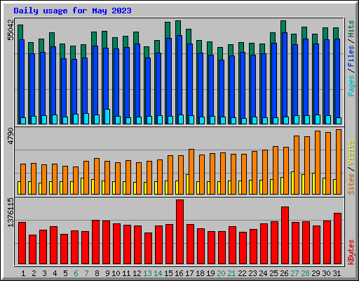The width and height of the screenshot is (359, 281).
Task: Click day 31 on the x-axis
Action: tap(337, 273)
